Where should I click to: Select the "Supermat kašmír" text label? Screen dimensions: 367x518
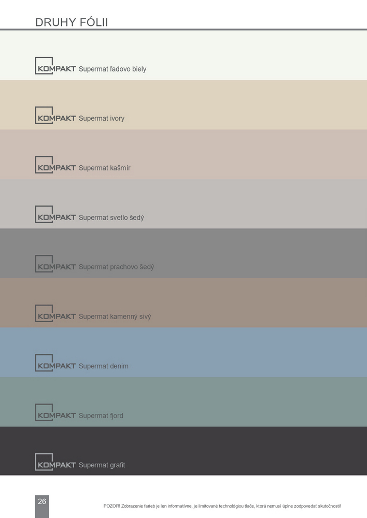(104, 168)
